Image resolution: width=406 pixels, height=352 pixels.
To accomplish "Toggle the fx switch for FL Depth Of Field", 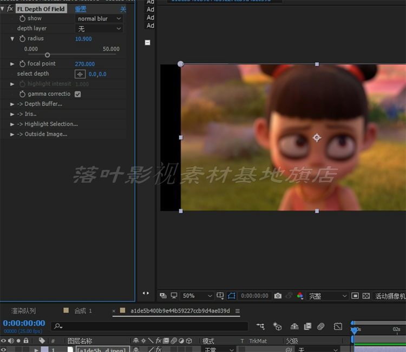I will pyautogui.click(x=10, y=9).
